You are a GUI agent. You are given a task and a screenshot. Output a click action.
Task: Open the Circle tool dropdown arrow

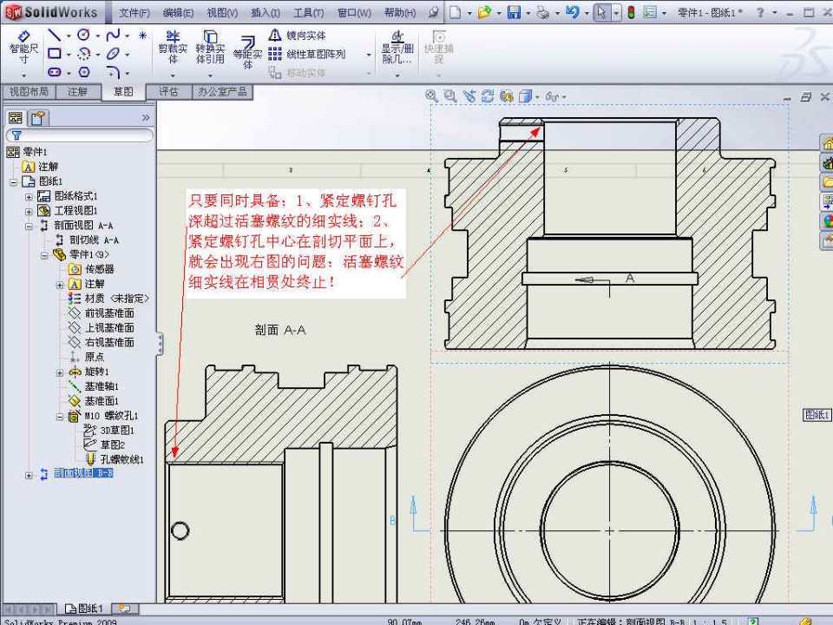[x=98, y=36]
